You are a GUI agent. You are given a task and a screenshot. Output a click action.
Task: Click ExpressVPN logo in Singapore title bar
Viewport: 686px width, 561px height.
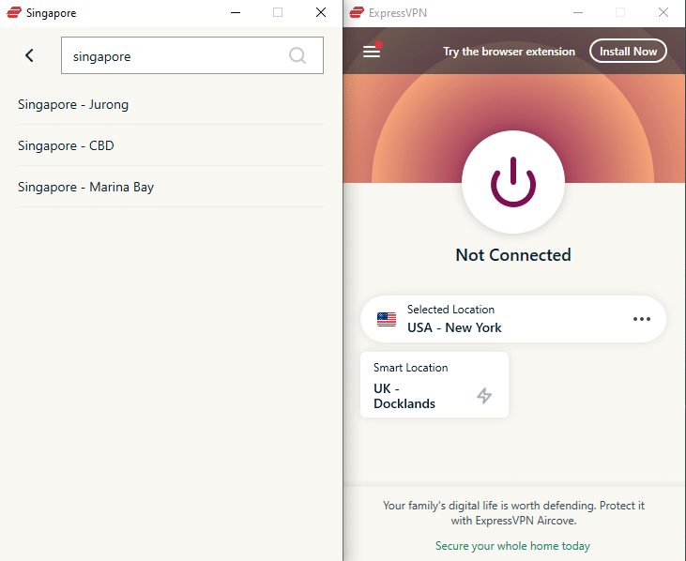(14, 13)
